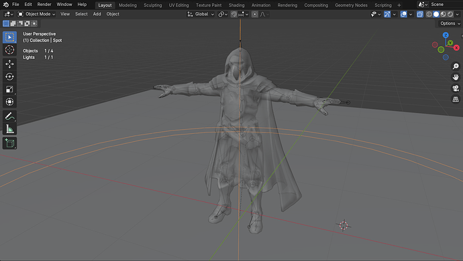Click the zoom magnifier viewport icon
The height and width of the screenshot is (261, 463).
pyautogui.click(x=456, y=66)
